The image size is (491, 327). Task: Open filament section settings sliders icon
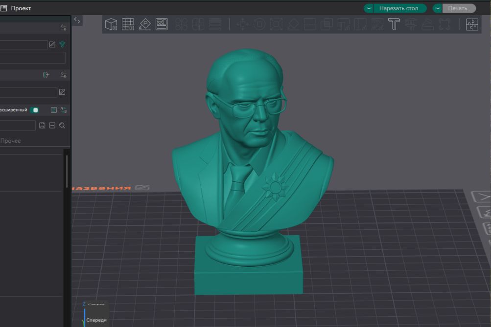coord(64,74)
